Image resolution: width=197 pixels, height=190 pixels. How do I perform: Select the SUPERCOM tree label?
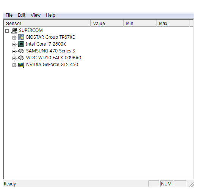(x=31, y=30)
